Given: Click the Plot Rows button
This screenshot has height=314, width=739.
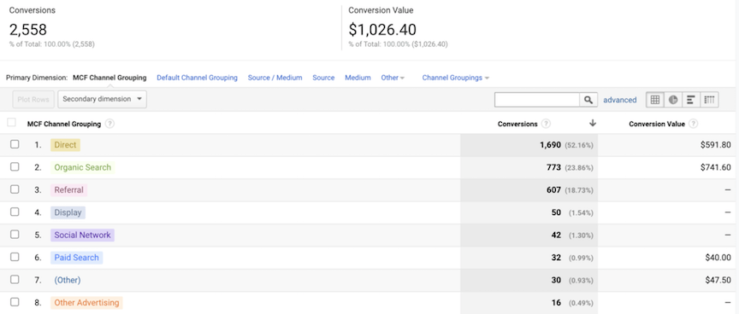Looking at the screenshot, I should (33, 99).
